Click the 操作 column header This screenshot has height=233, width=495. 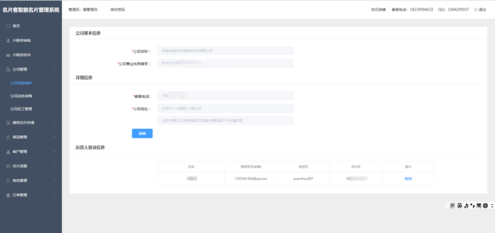click(x=408, y=166)
